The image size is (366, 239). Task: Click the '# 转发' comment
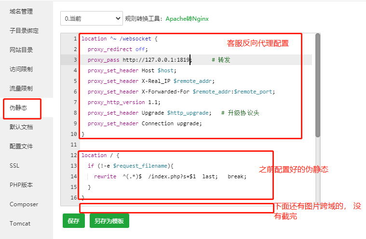pos(221,60)
